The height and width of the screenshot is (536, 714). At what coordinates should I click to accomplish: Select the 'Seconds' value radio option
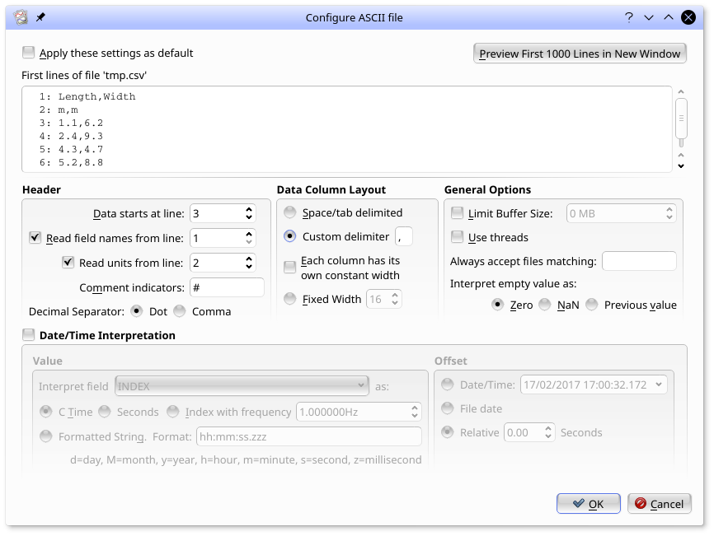[x=105, y=412]
